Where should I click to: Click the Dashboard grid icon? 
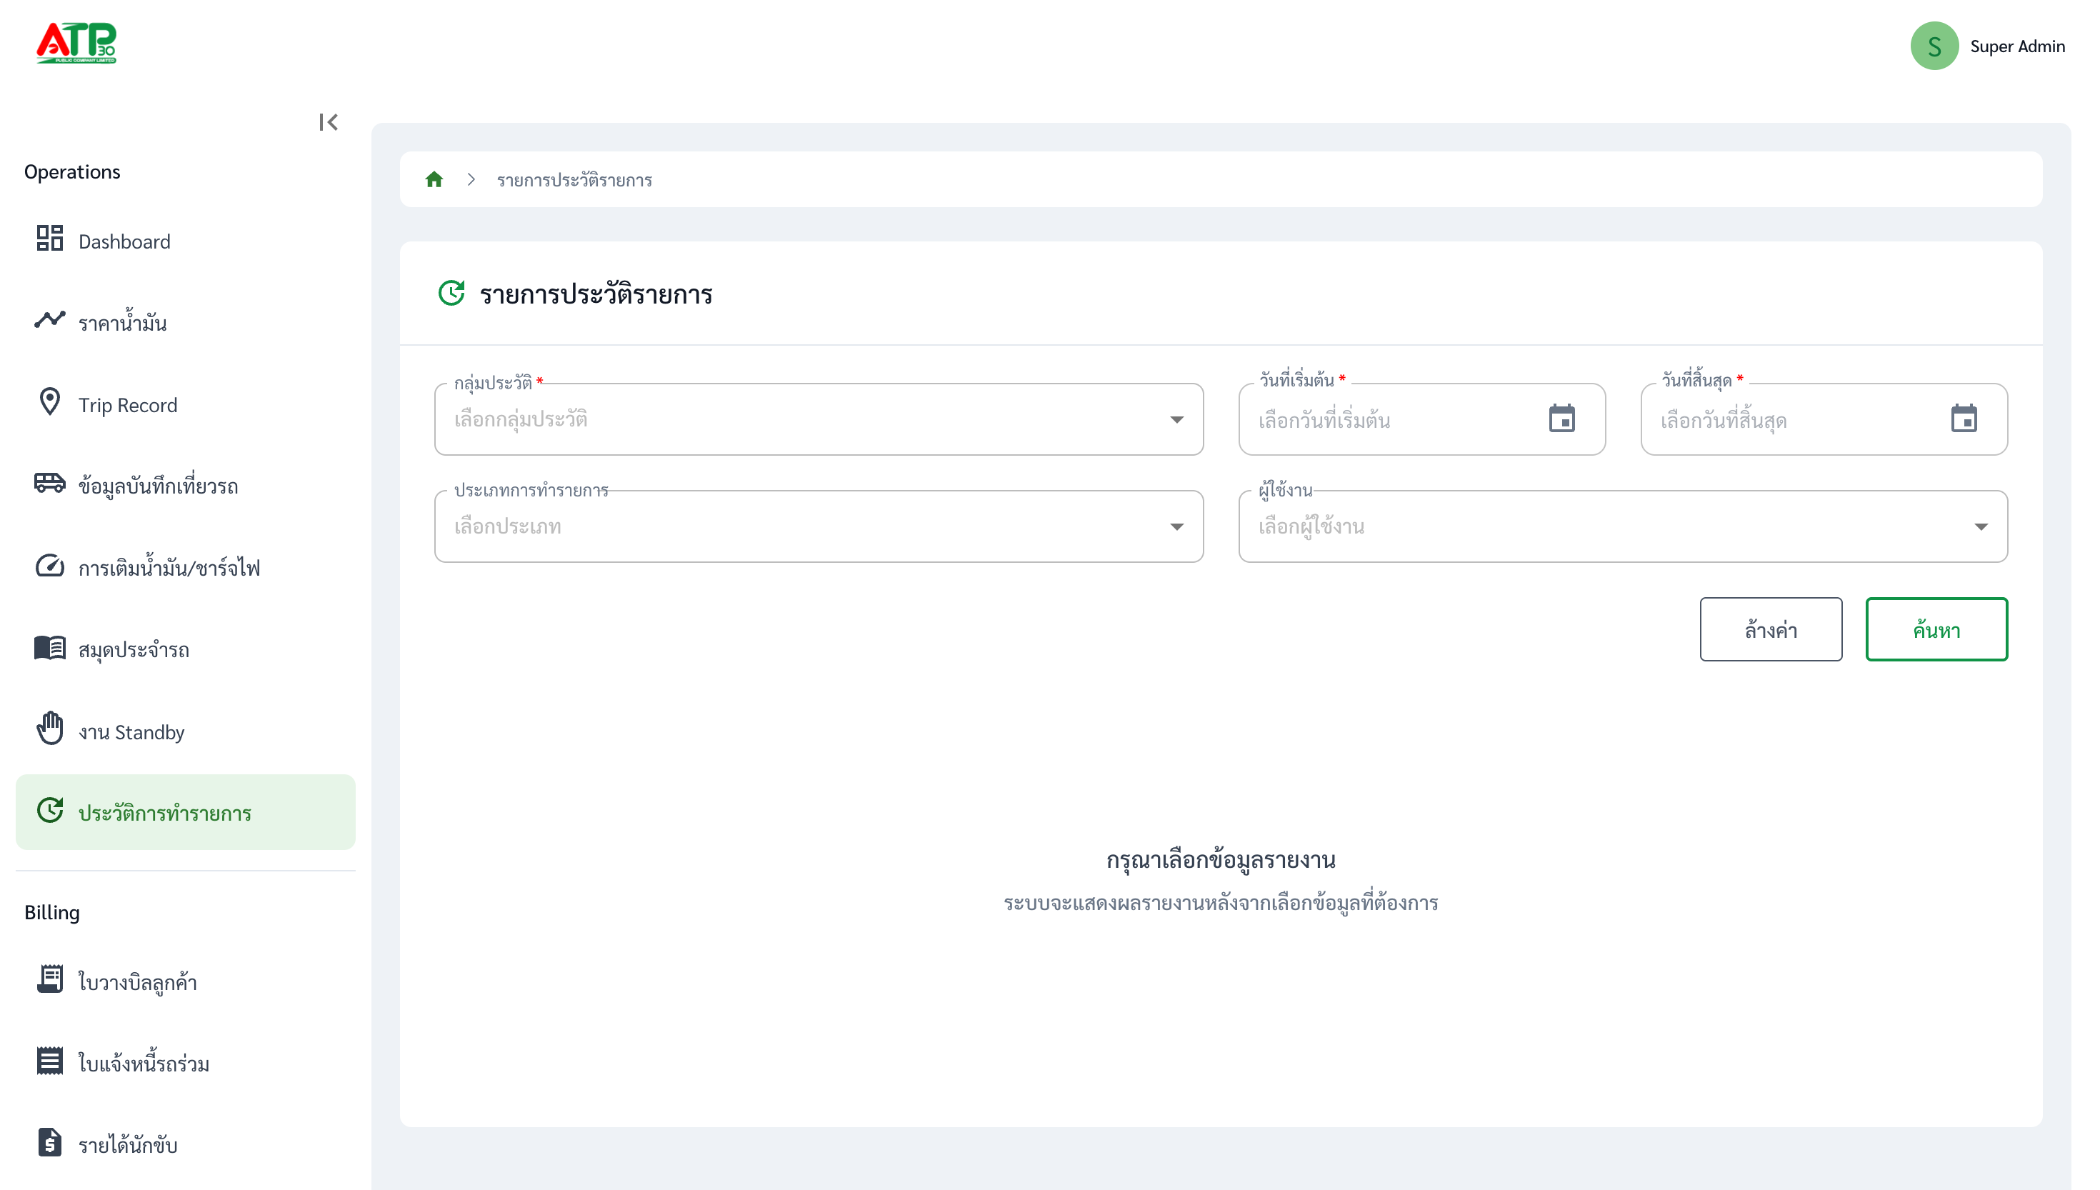tap(50, 238)
